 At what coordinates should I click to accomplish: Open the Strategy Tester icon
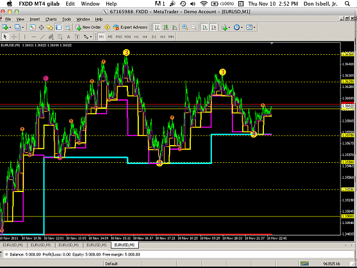[67, 27]
